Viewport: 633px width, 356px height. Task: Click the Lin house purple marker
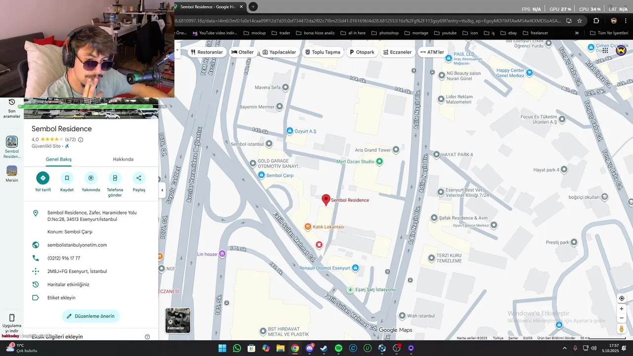(222, 254)
